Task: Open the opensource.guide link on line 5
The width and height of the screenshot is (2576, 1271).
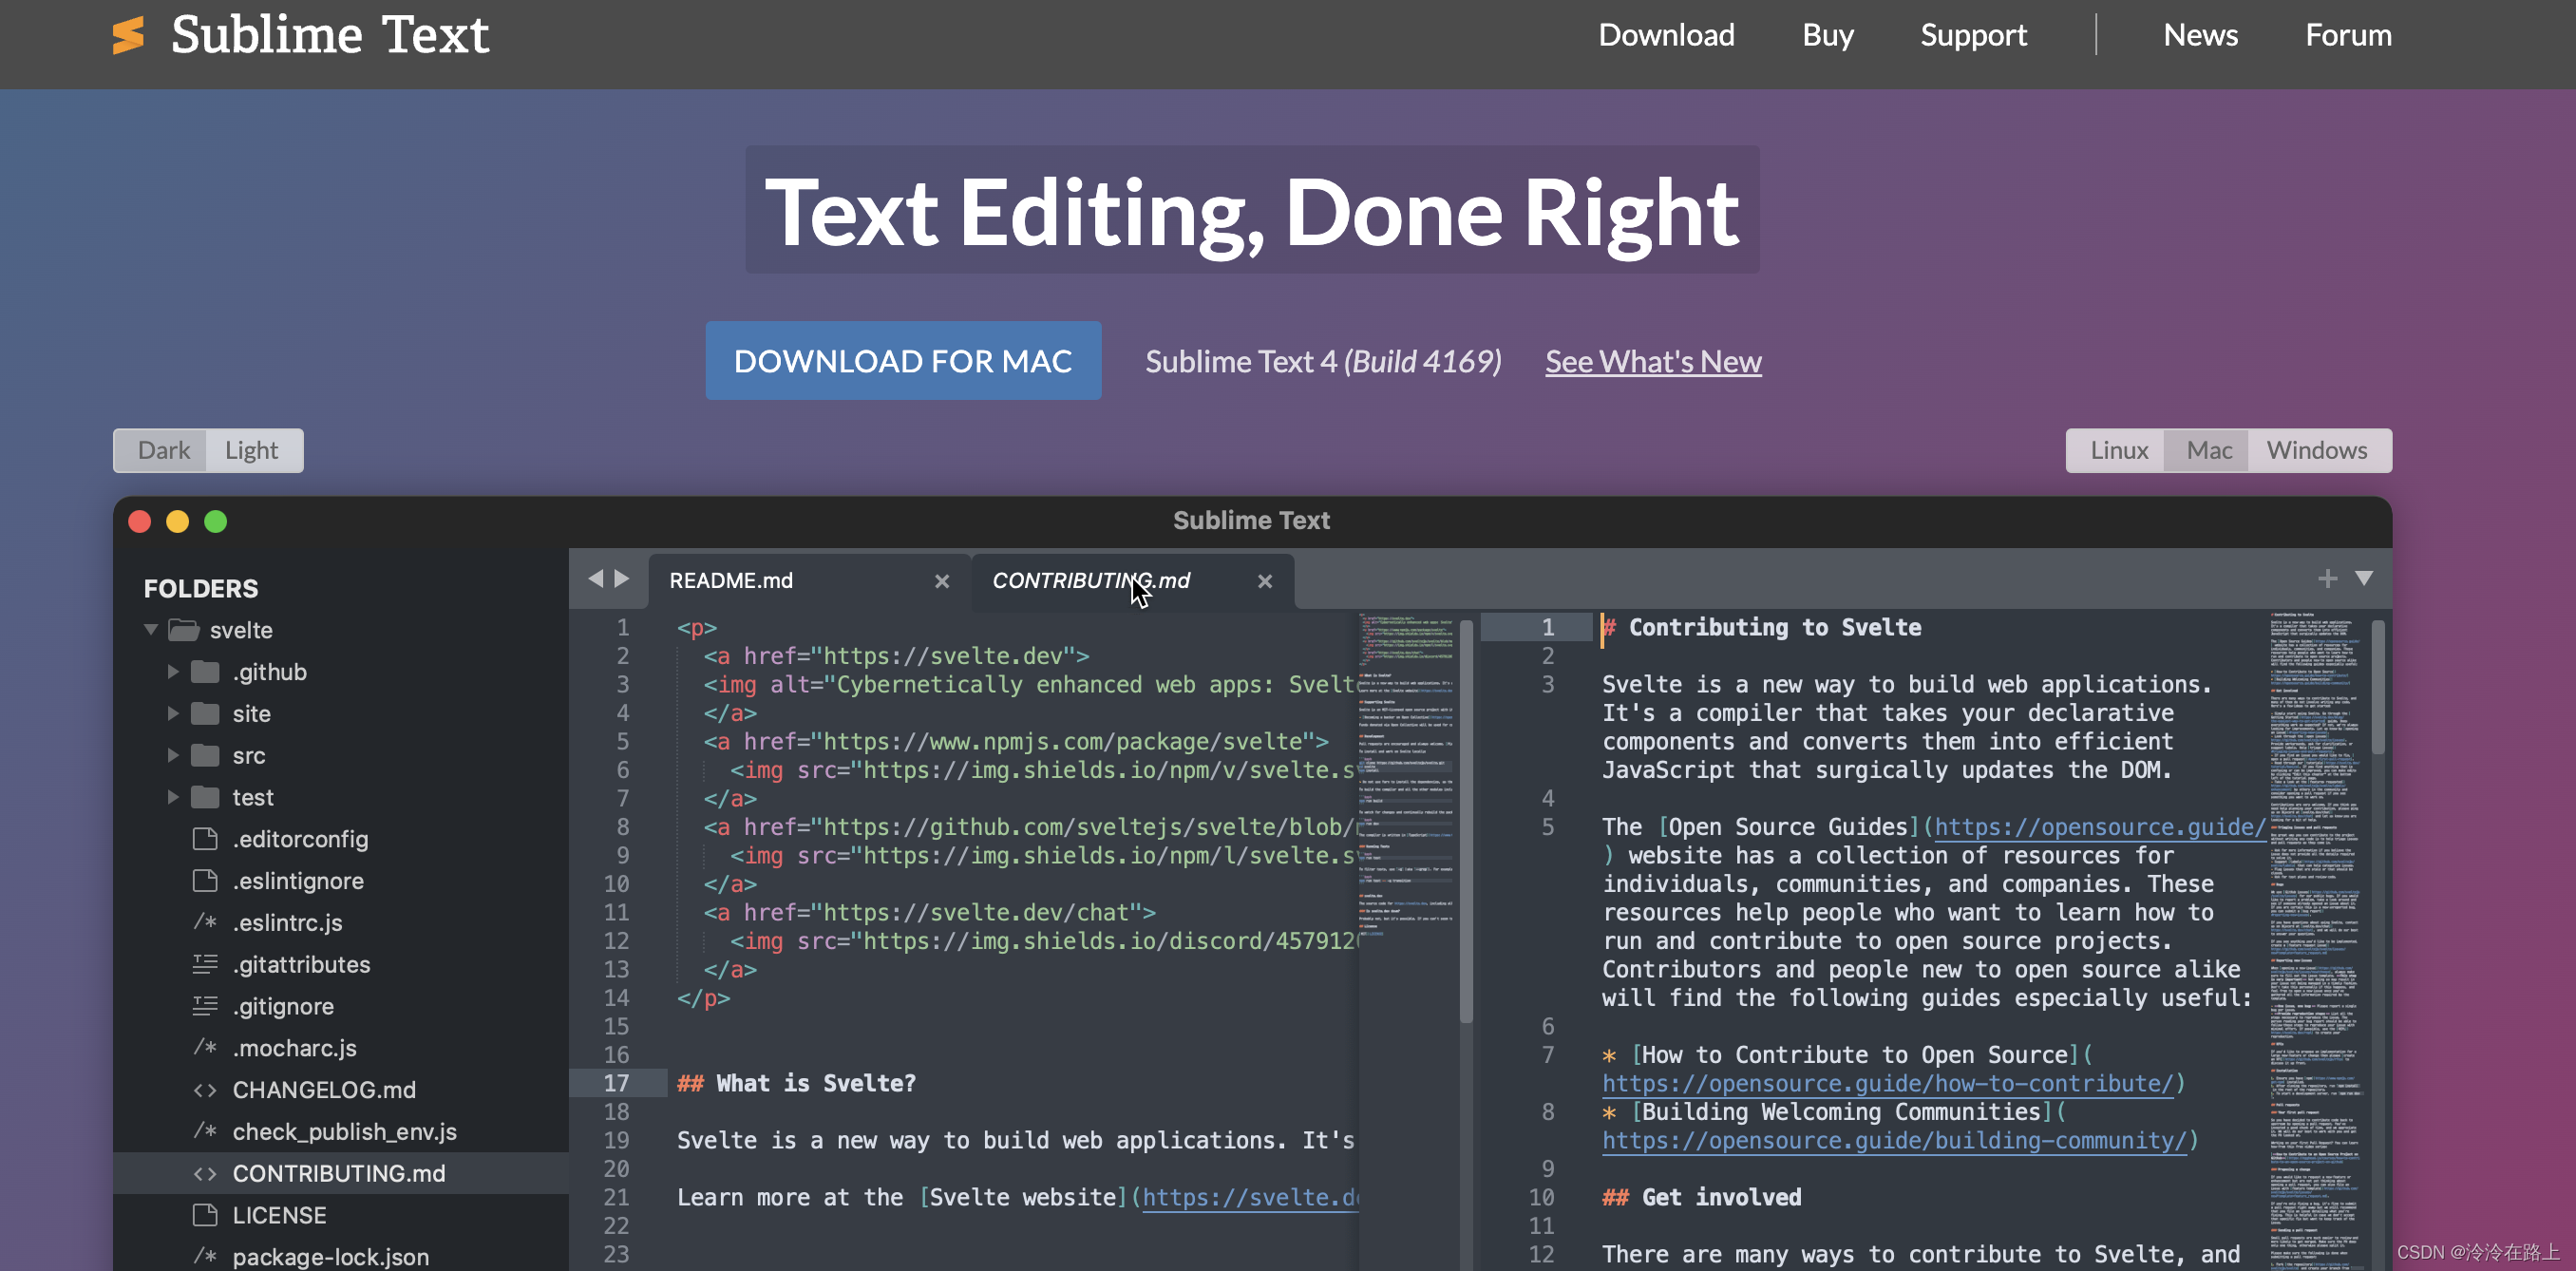Action: click(2099, 827)
